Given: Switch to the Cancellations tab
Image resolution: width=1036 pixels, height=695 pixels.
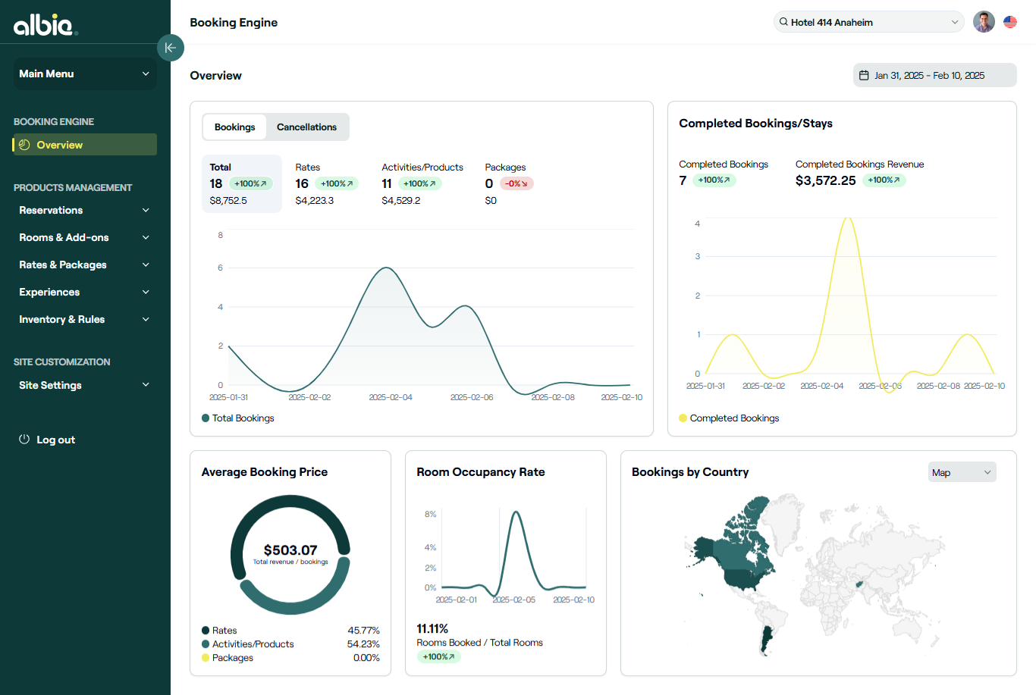Looking at the screenshot, I should click(x=306, y=127).
